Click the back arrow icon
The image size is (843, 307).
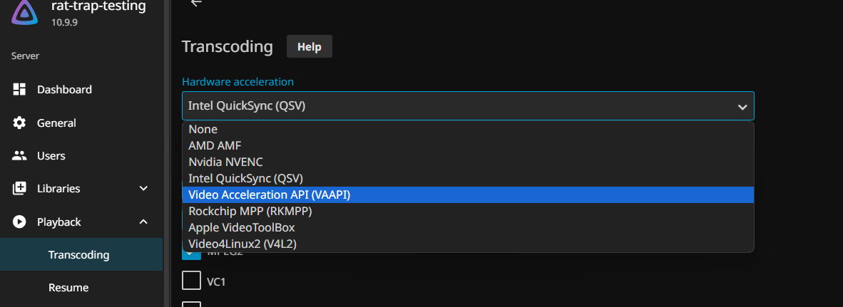click(x=196, y=3)
